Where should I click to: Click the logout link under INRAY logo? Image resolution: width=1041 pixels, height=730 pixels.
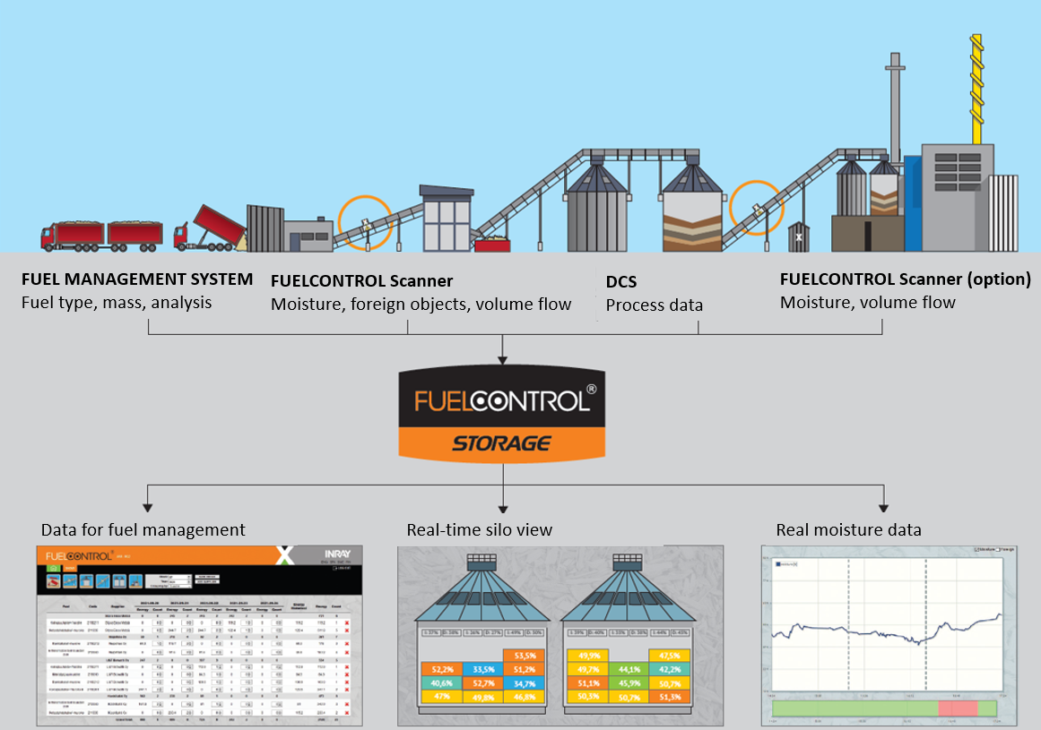click(x=343, y=568)
